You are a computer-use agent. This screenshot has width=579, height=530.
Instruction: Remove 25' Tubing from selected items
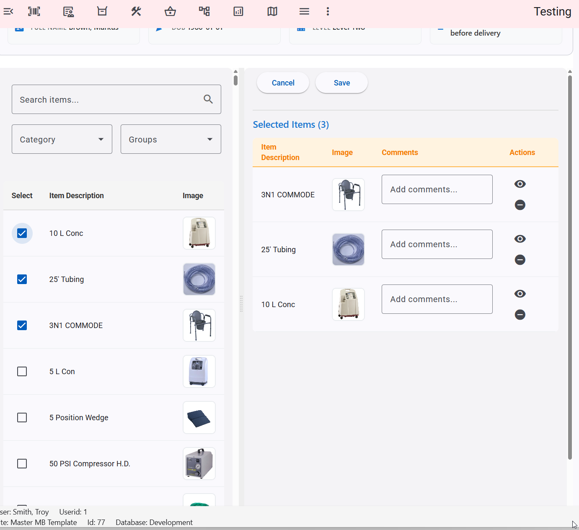(x=520, y=260)
